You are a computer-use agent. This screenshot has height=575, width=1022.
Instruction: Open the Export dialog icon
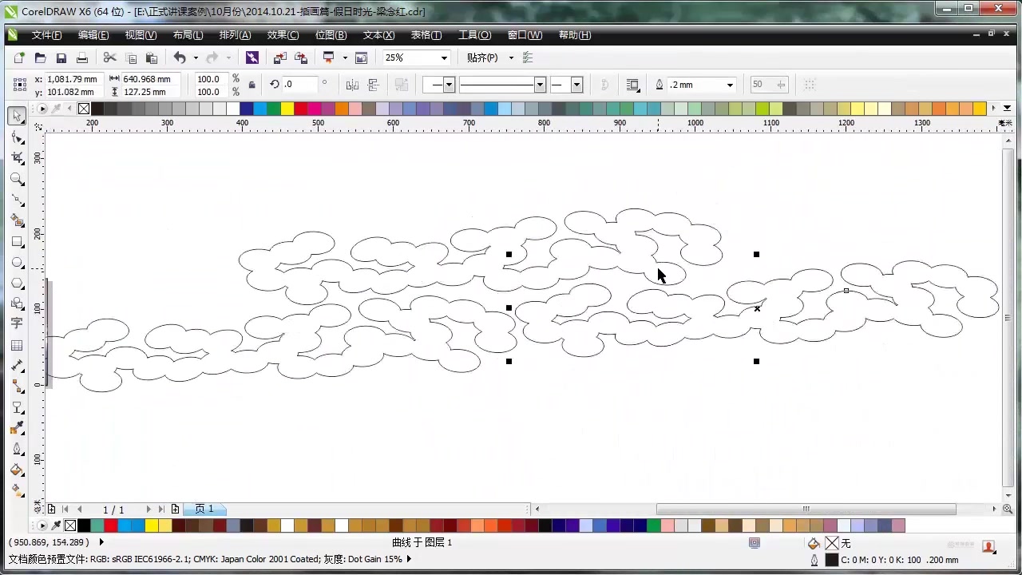pos(301,57)
